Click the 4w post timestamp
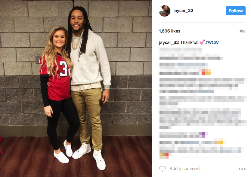251x177 pixels. point(242,31)
